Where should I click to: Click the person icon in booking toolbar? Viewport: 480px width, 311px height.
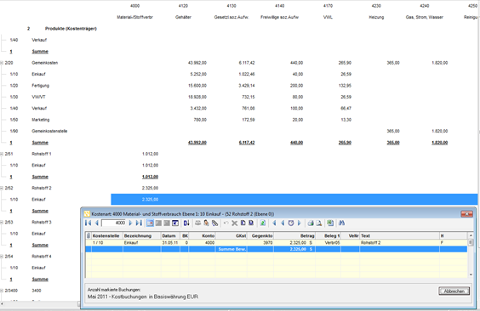coord(206,223)
